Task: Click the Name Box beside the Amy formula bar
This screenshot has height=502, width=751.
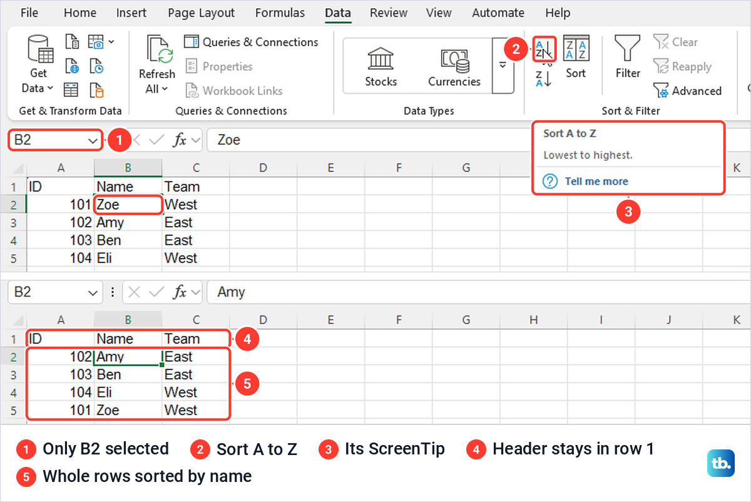Action: click(x=48, y=292)
